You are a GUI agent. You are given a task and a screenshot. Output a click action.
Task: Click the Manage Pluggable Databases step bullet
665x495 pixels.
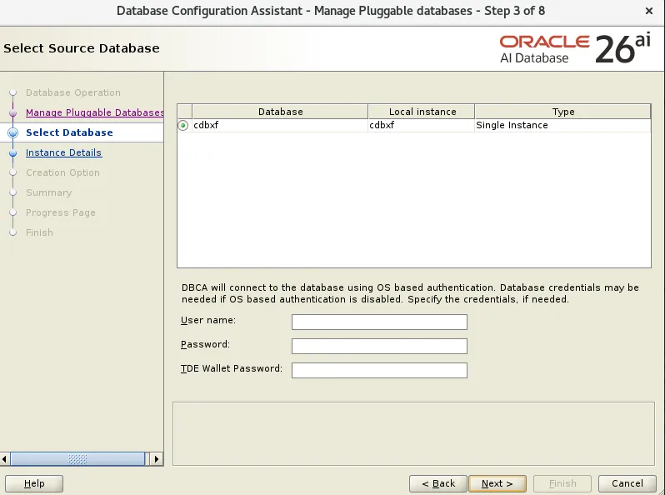13,112
